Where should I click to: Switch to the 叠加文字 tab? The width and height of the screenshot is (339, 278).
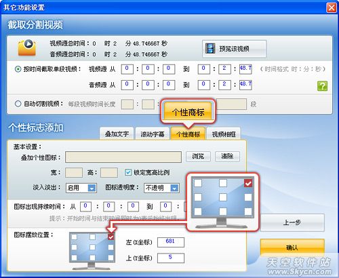coord(117,134)
